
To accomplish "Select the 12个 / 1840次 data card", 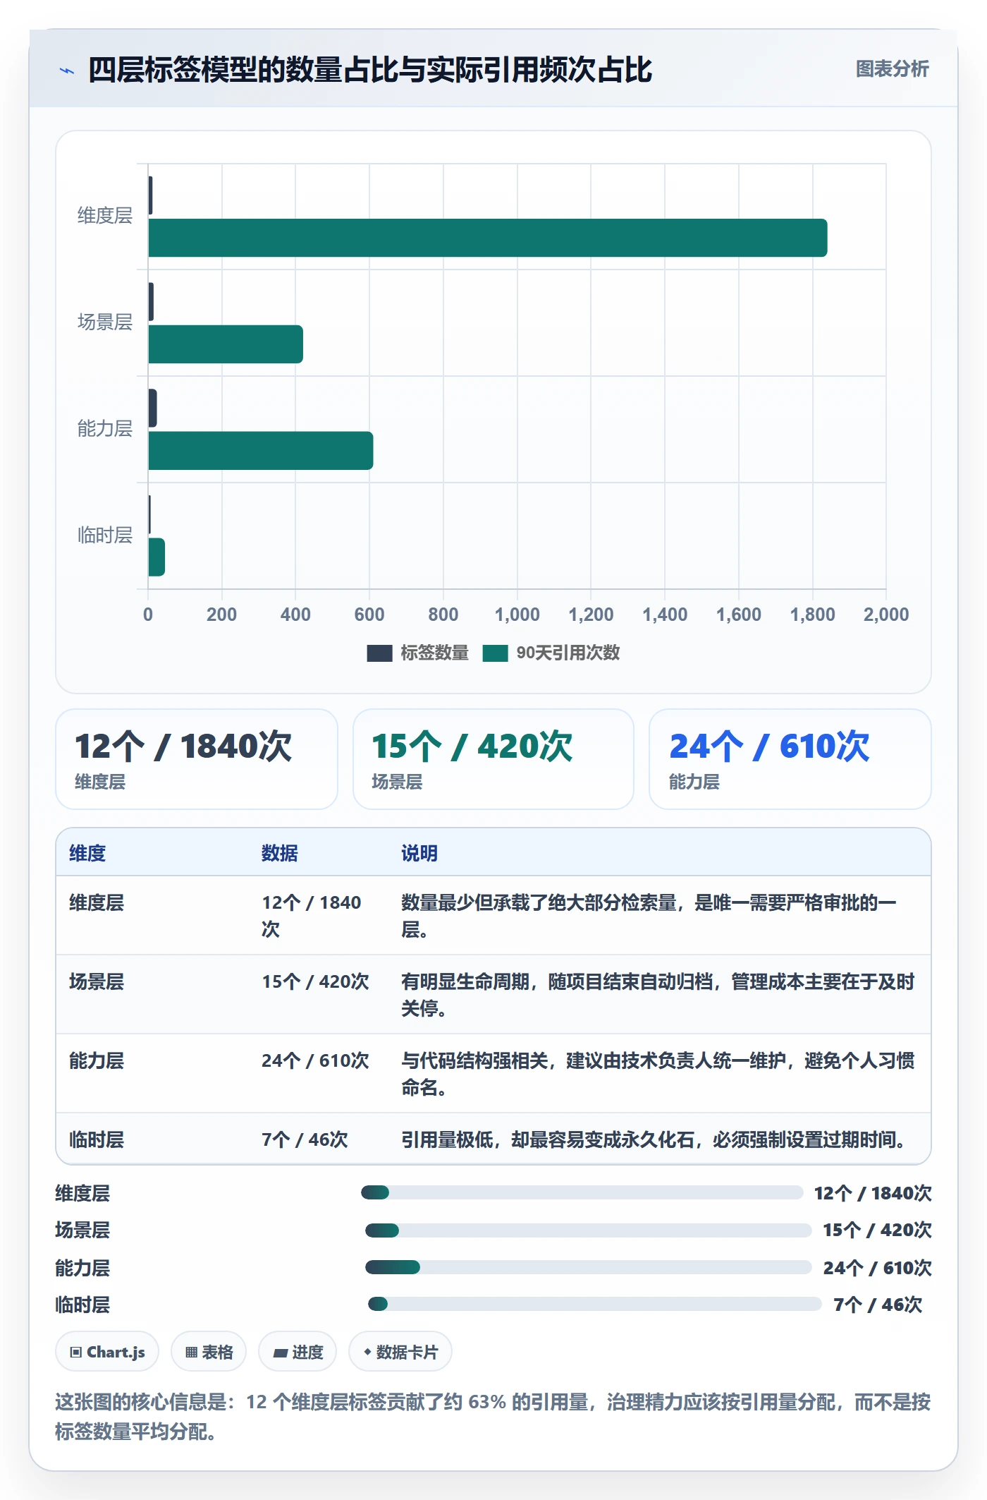I will pyautogui.click(x=197, y=759).
